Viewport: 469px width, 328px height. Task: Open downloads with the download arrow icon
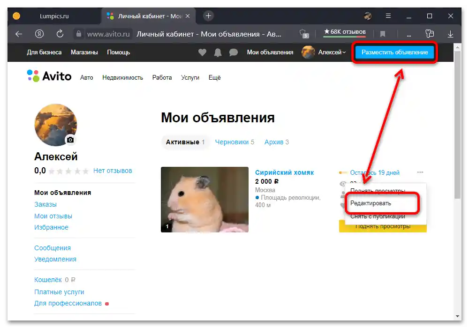(450, 34)
